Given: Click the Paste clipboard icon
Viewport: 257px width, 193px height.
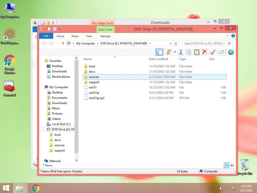Looking at the screenshot, I should (x=197, y=52).
